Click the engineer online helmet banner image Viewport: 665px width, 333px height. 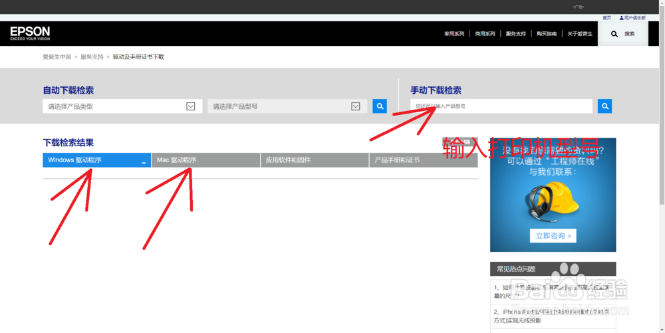tap(553, 195)
